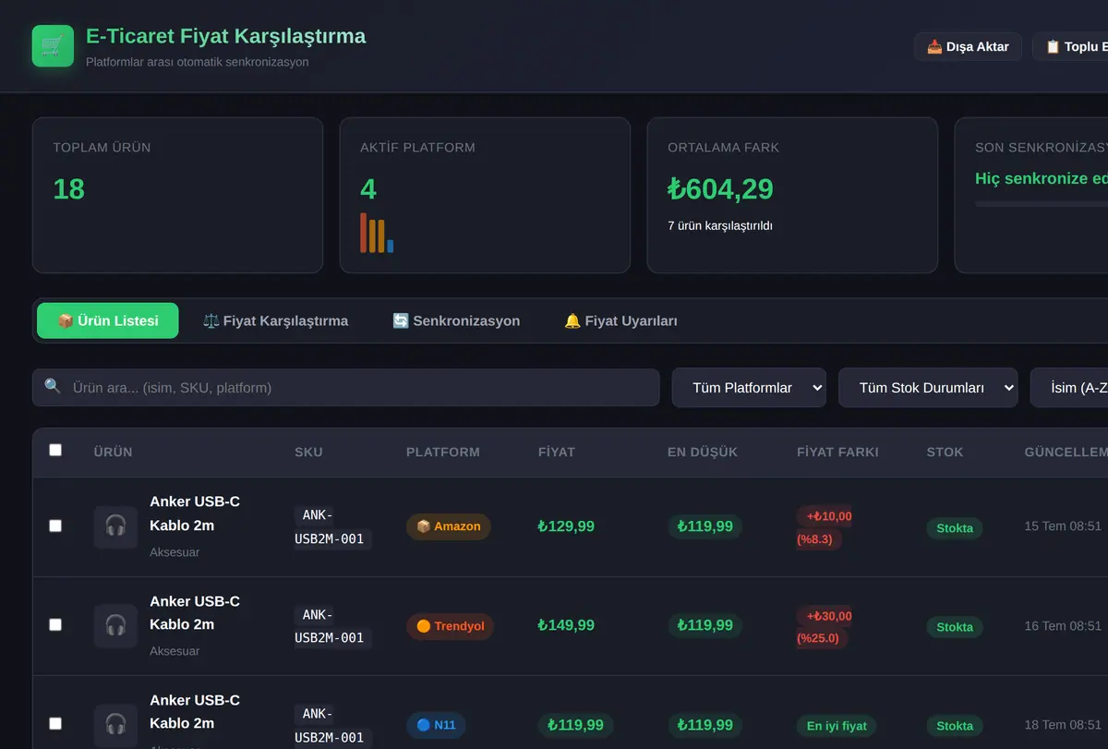The width and height of the screenshot is (1108, 749).
Task: Sort by FİYAT column header
Action: (557, 453)
